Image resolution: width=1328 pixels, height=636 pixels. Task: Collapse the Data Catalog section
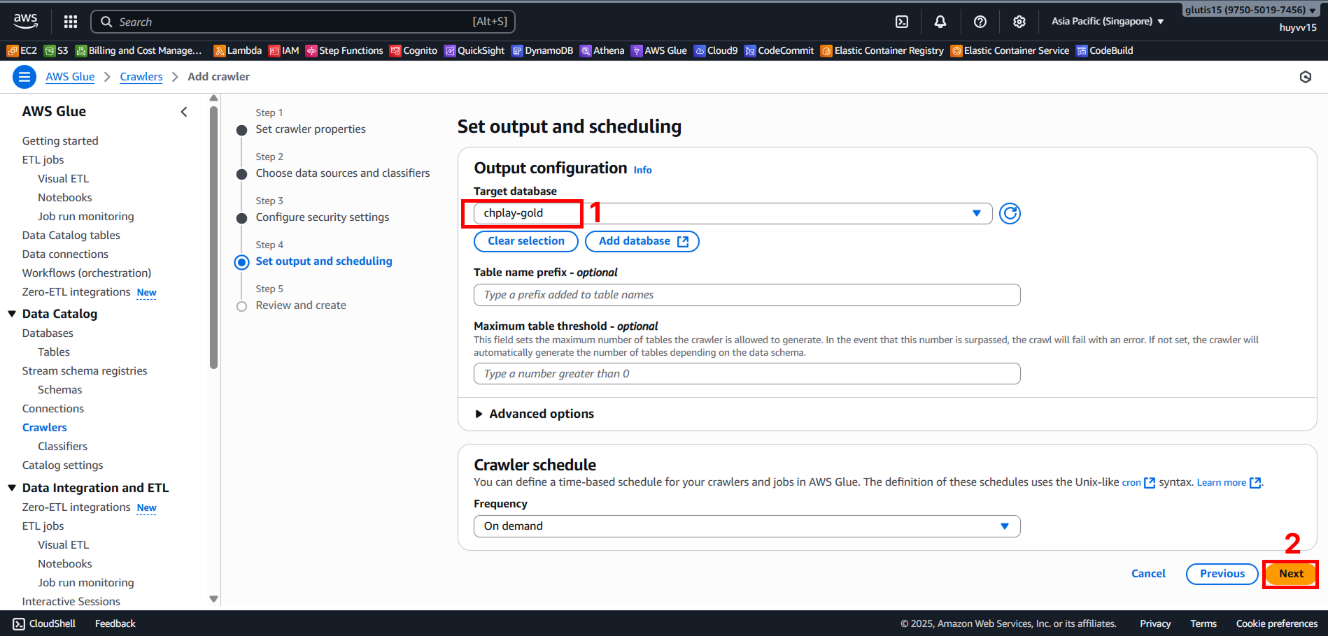tap(12, 314)
